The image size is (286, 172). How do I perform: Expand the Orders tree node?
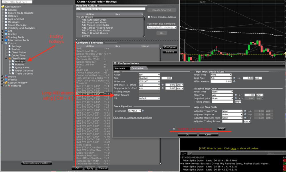2,77
